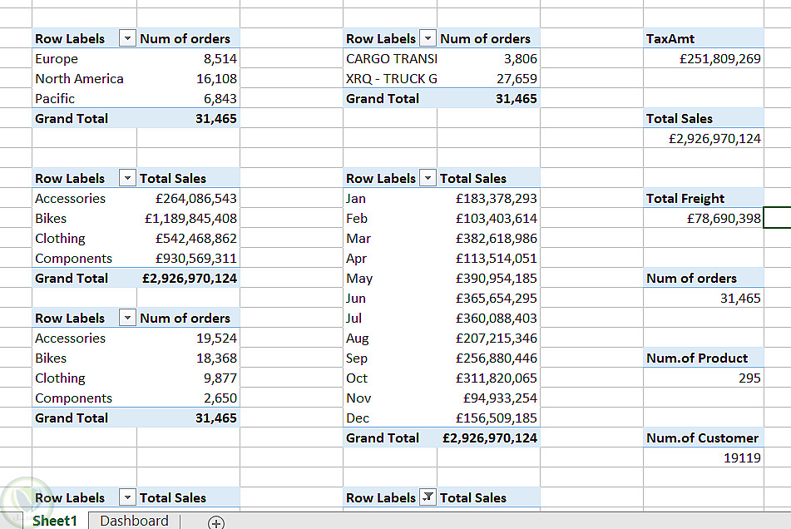The image size is (791, 529).
Task: Select the Sheet1 tab
Action: pyautogui.click(x=54, y=521)
